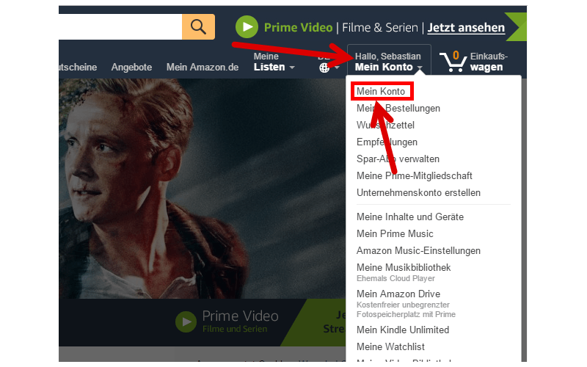The image size is (587, 367).
Task: Open Meine Bestellungen menu entry
Action: 398,108
